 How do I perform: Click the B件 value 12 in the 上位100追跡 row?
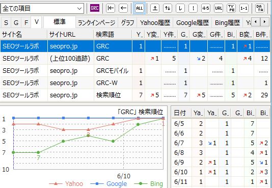(264, 59)
